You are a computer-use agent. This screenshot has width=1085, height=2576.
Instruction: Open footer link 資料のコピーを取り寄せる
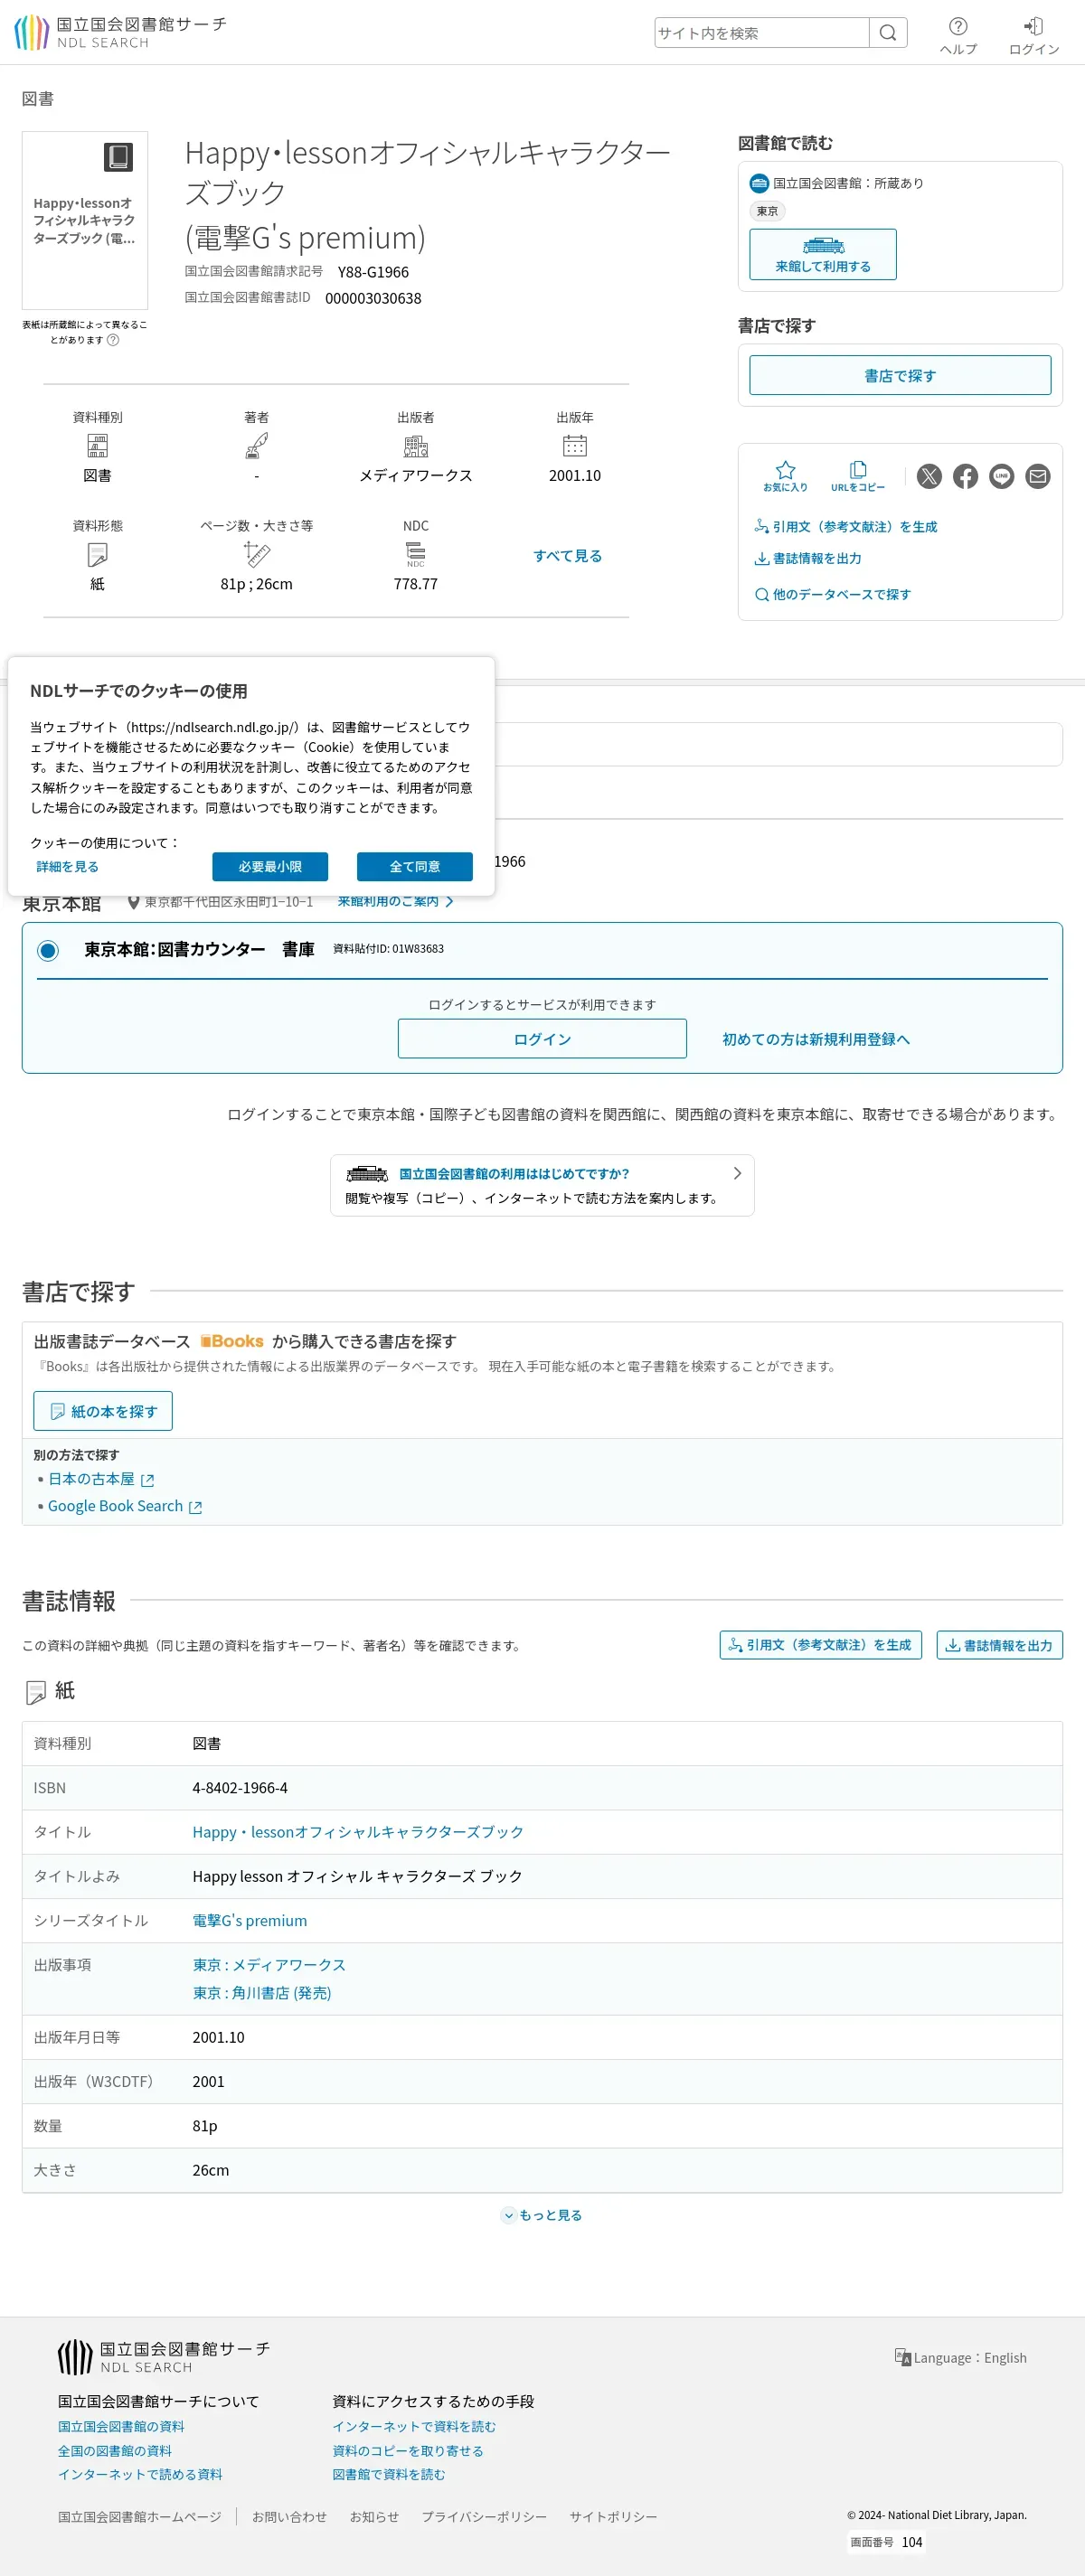[408, 2451]
